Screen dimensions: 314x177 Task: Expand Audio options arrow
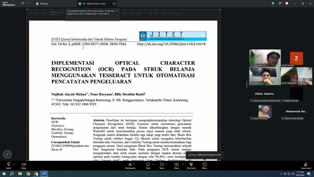pos(14,165)
